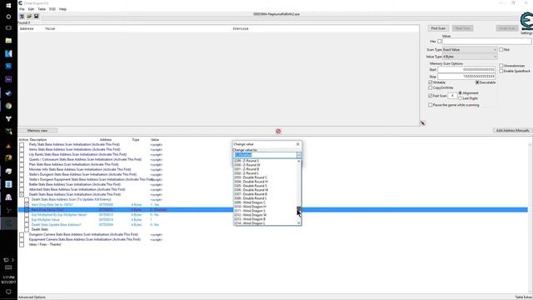
Task: Open the Scan Type dropdown
Action: point(470,50)
